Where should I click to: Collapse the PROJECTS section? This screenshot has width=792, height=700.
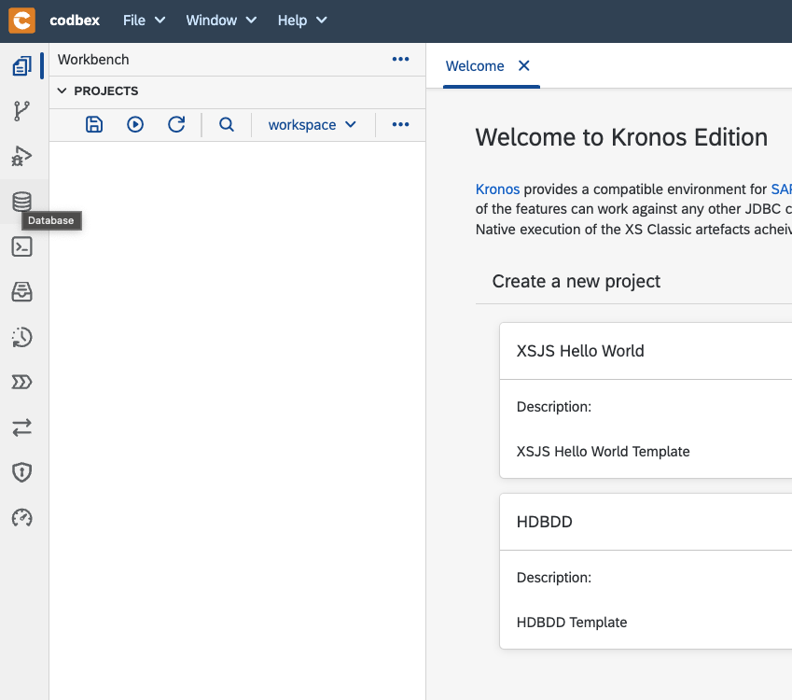62,91
